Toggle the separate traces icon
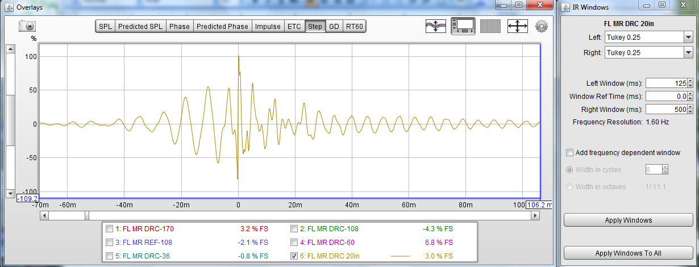Viewport: 699px width, 267px height. (x=436, y=26)
